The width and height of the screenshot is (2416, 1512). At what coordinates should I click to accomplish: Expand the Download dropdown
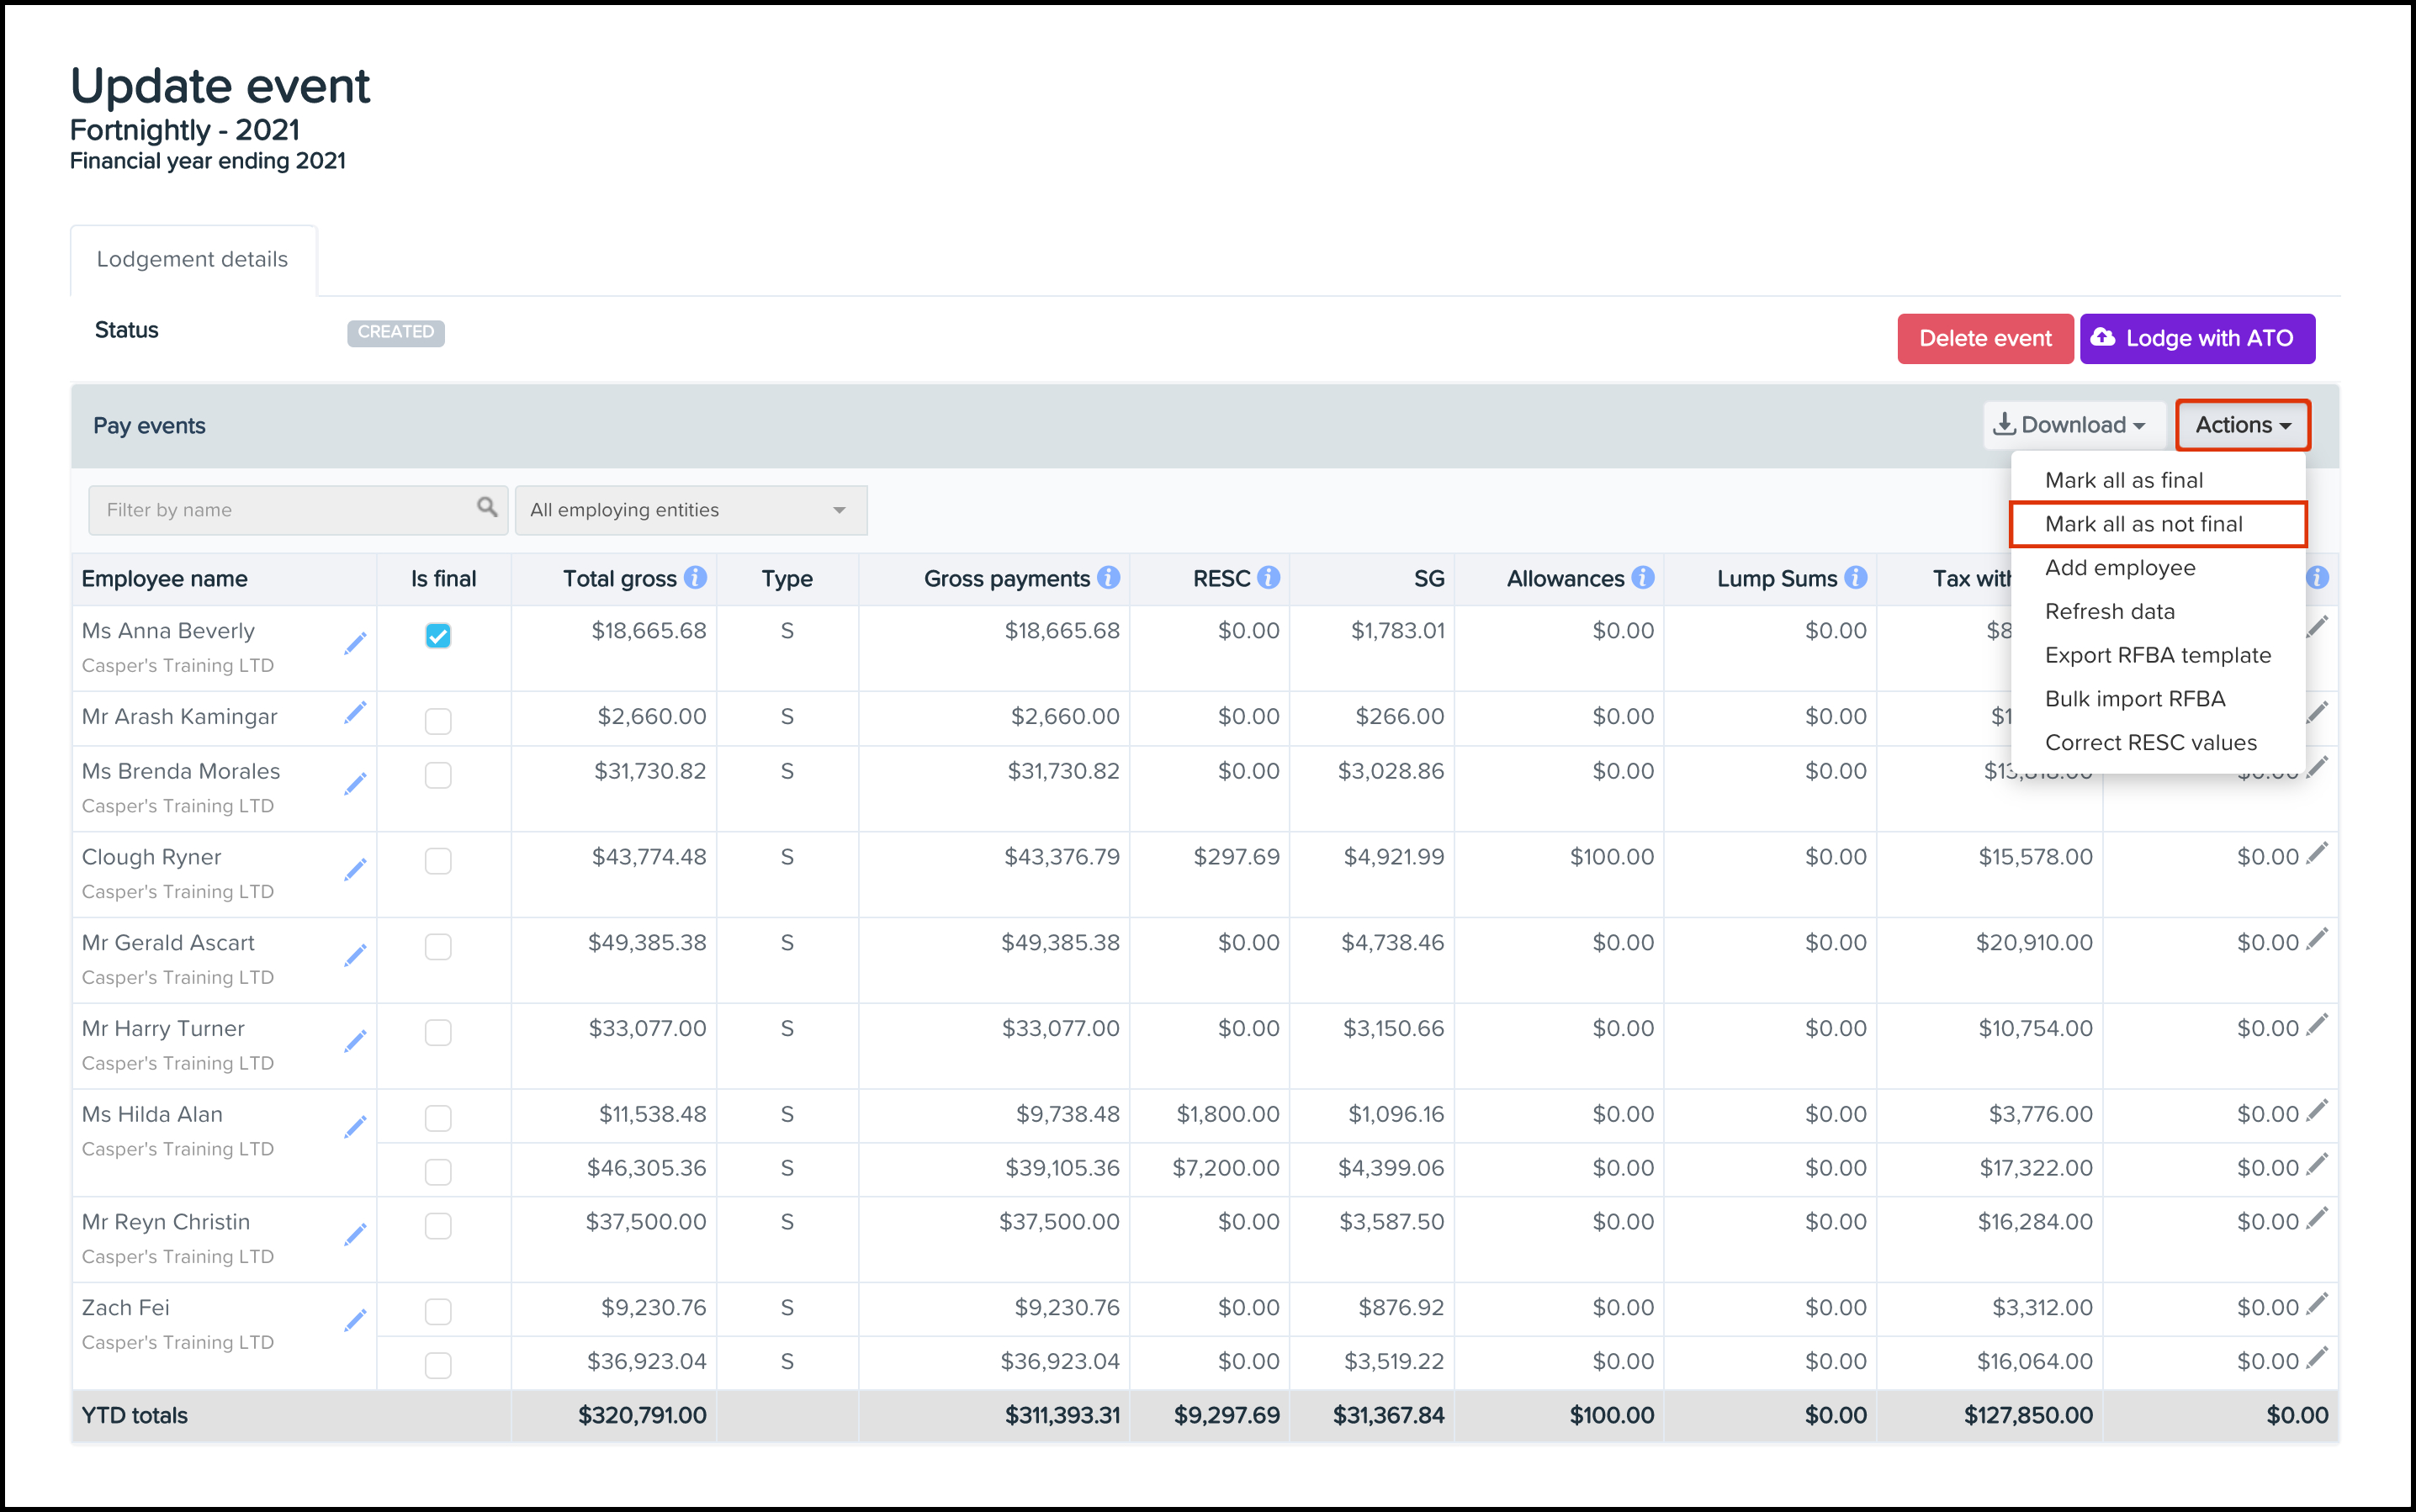(x=2072, y=425)
